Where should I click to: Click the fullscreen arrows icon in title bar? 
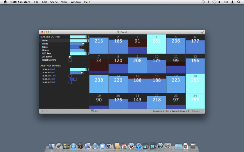[202, 32]
